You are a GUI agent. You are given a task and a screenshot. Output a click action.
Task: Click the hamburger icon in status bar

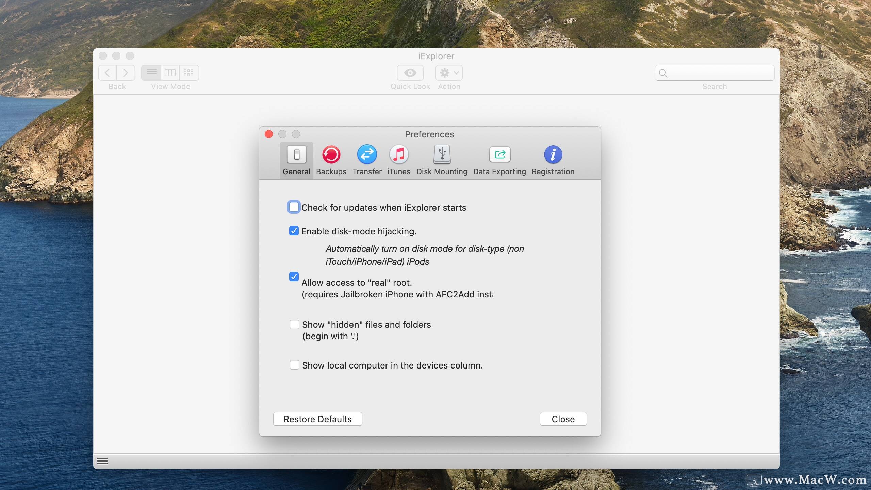pos(102,461)
